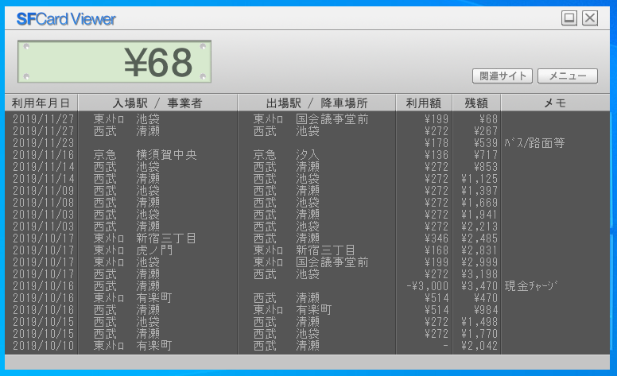Click the 新宿三丁目 entry station on 2019/10/17

166,238
